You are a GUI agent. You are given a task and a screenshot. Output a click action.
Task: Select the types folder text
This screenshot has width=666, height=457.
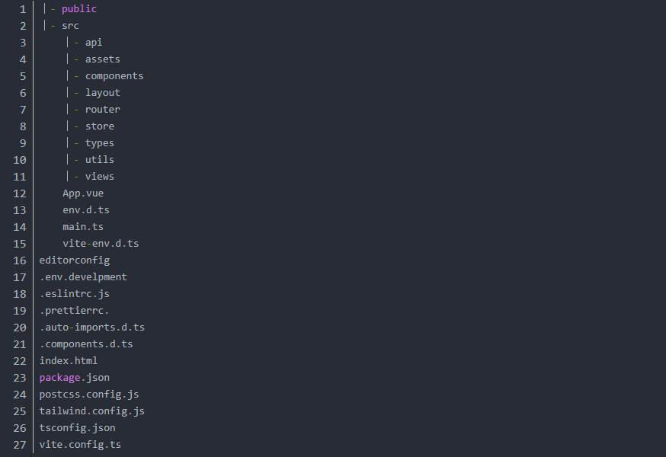point(99,143)
